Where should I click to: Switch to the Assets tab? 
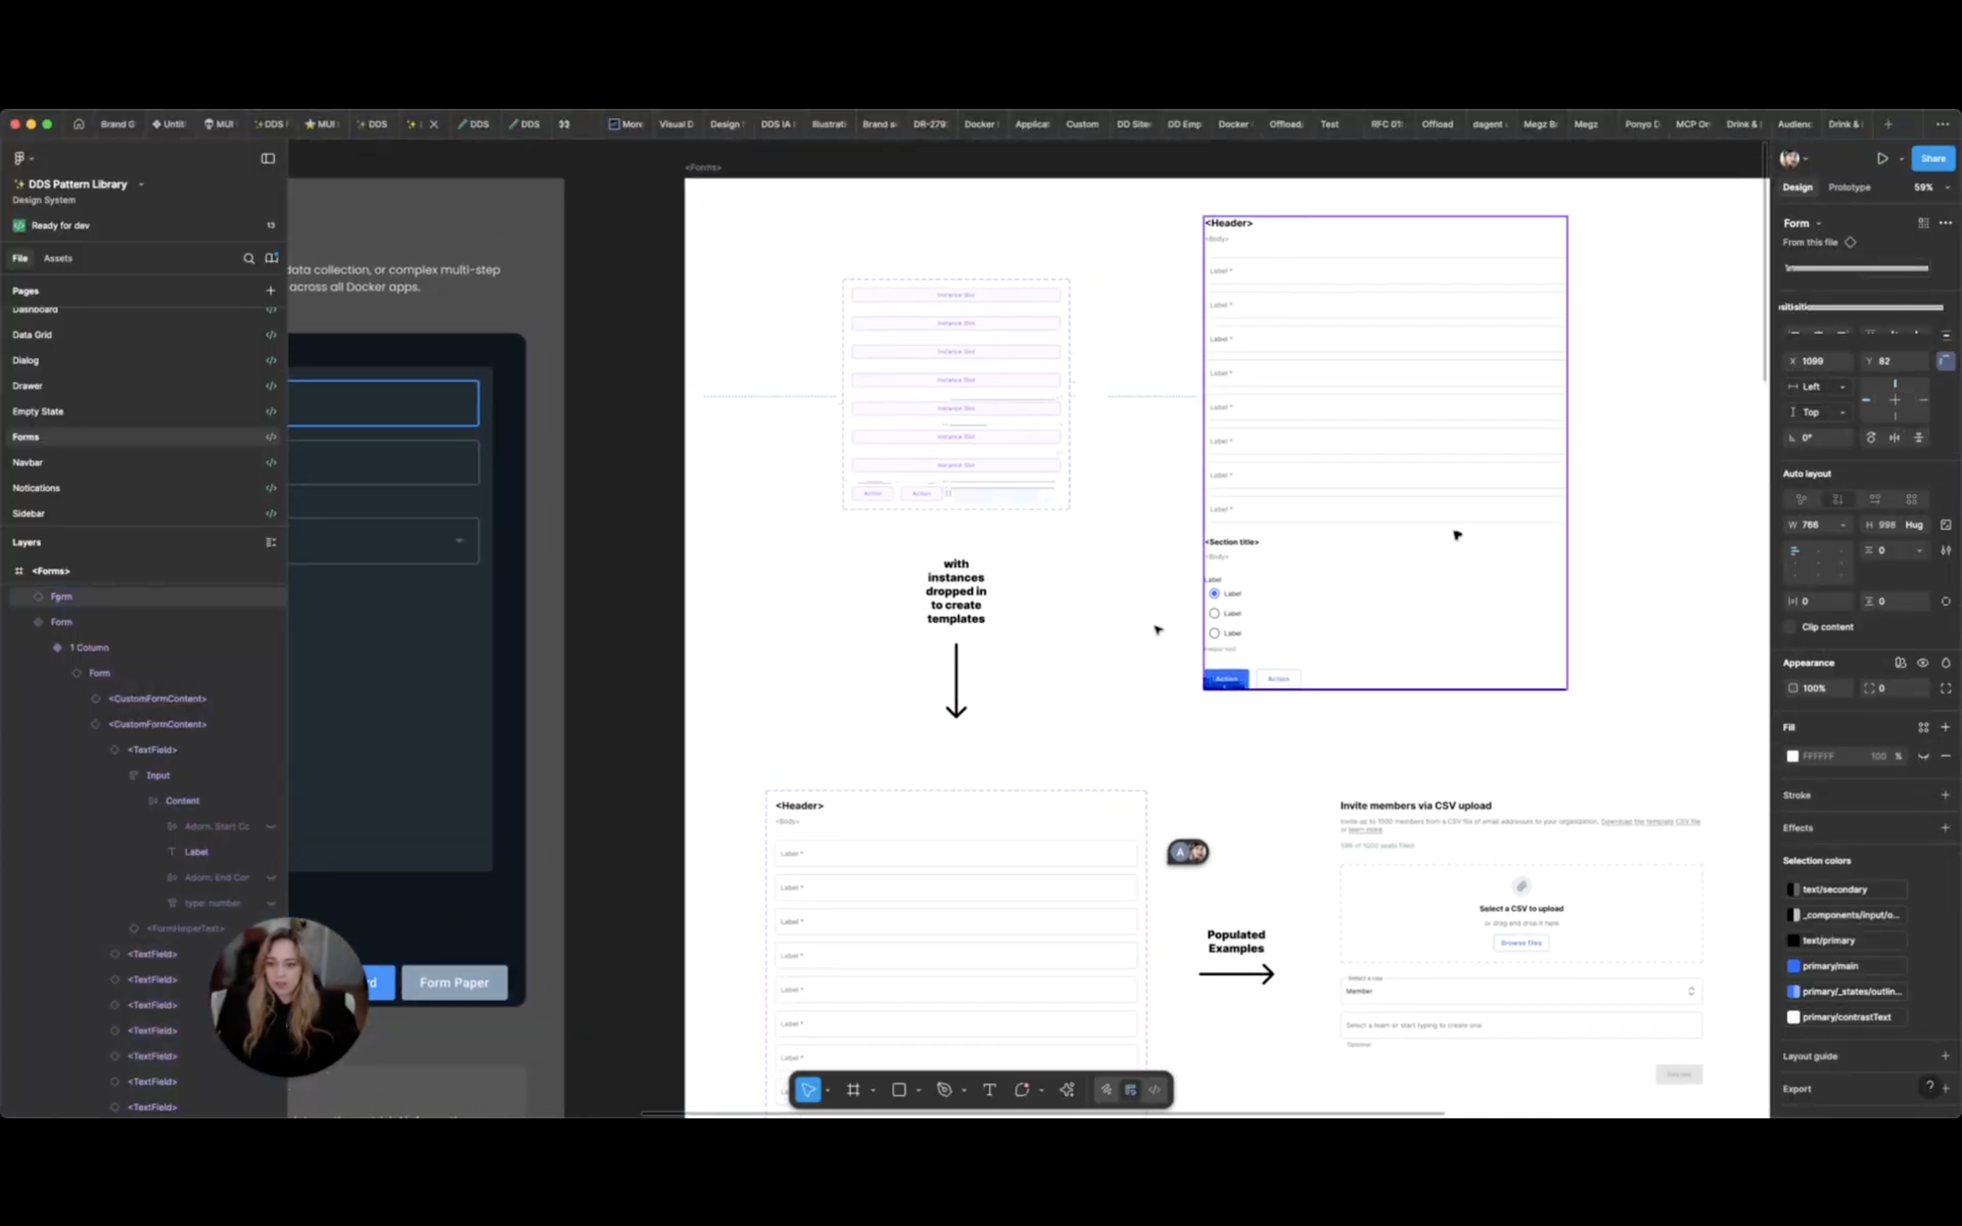[x=57, y=258]
